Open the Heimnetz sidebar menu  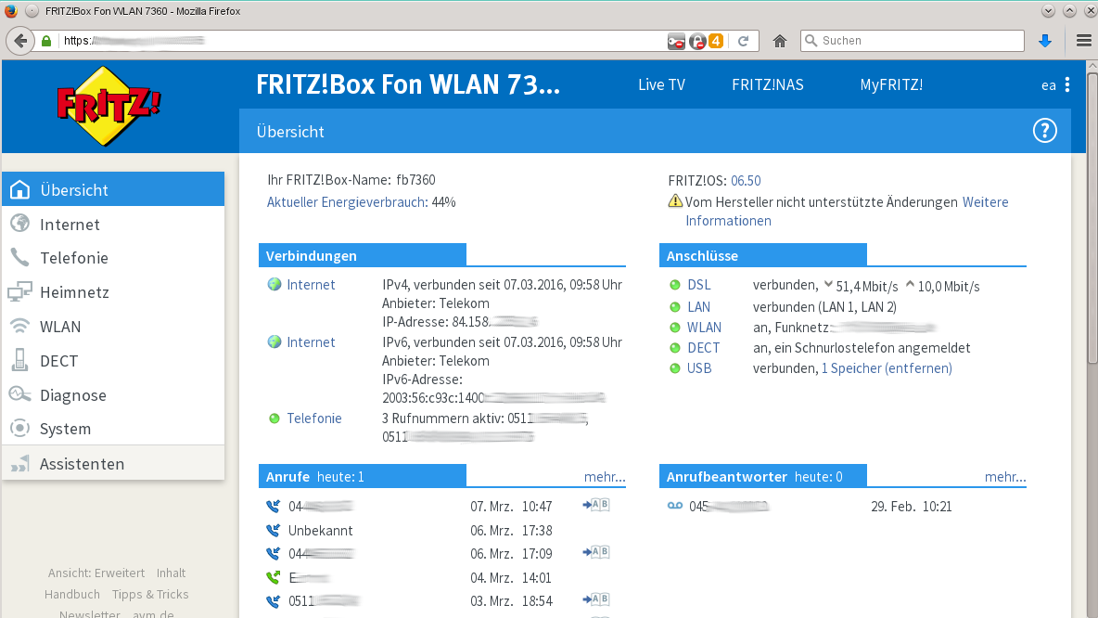113,291
